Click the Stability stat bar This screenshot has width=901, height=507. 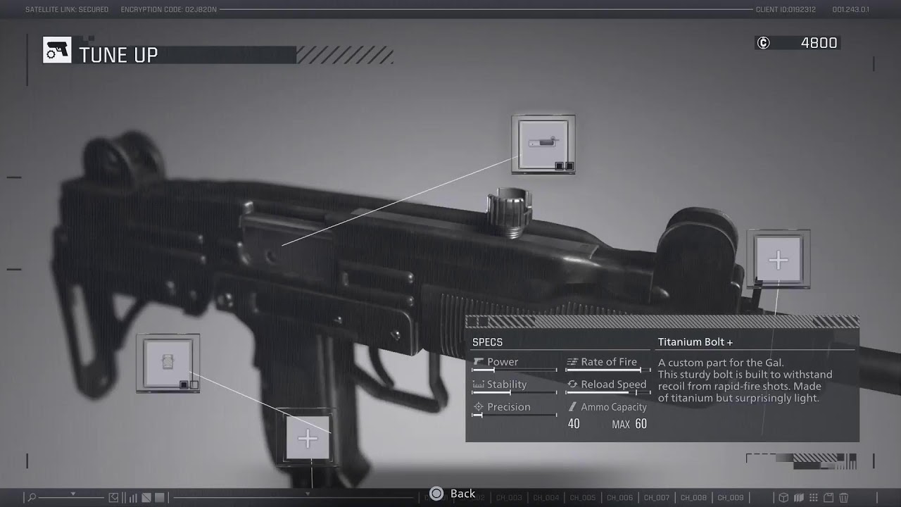515,393
